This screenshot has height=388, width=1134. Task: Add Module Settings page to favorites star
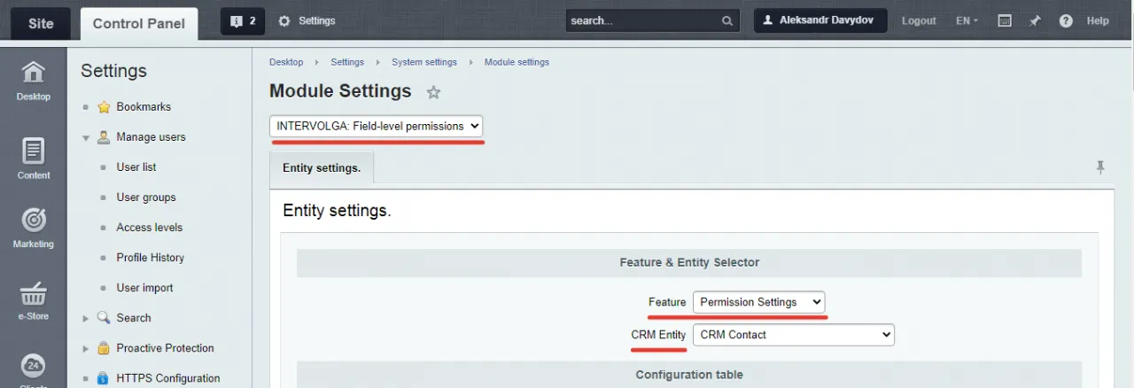(433, 92)
